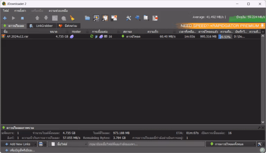This screenshot has width=266, height=153.
Task: Click the 3.784 GB Remaining Bytes value
Action: [x=119, y=138]
